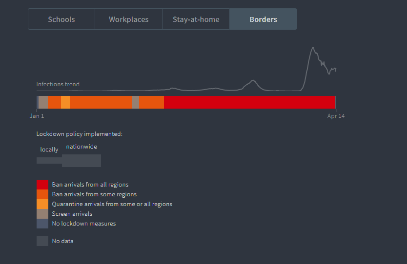Viewport: 407px width, 264px height.
Task: Click the 'nationwide' thick bar legend sample
Action: pyautogui.click(x=81, y=161)
